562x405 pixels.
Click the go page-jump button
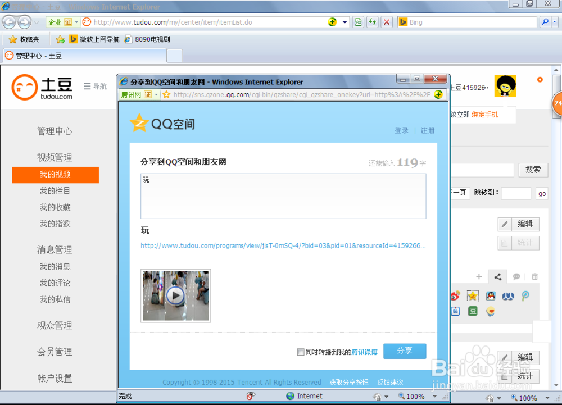(542, 194)
